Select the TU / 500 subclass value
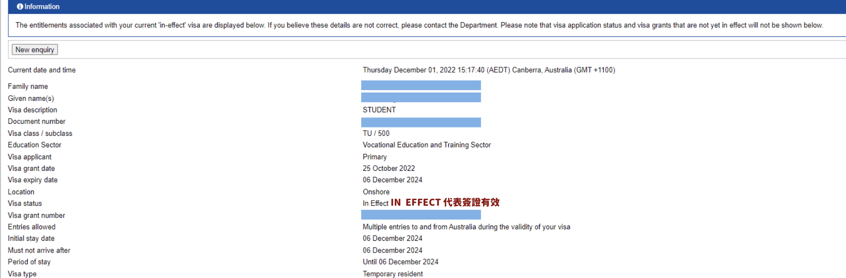Screen dimensions: 846x278 [376, 133]
